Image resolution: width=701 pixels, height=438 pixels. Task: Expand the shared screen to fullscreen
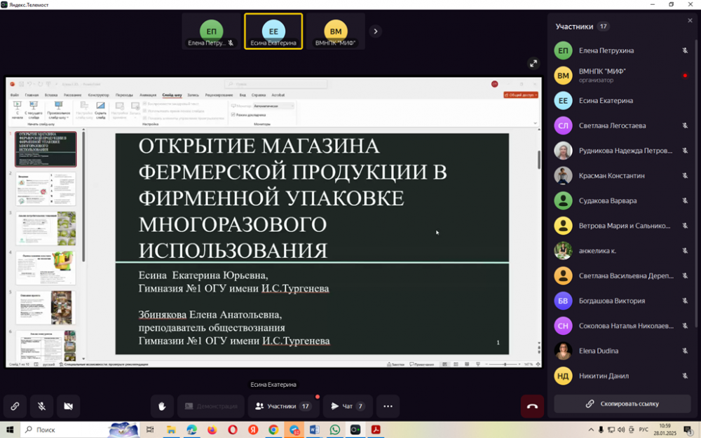533,64
